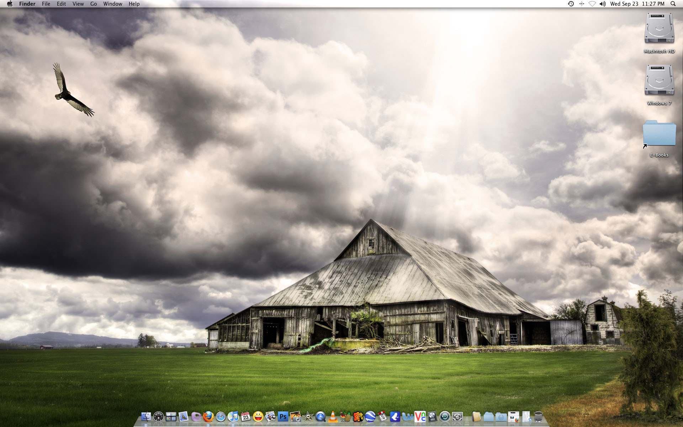Click the "E-Books" label text
The width and height of the screenshot is (683, 427).
[659, 155]
